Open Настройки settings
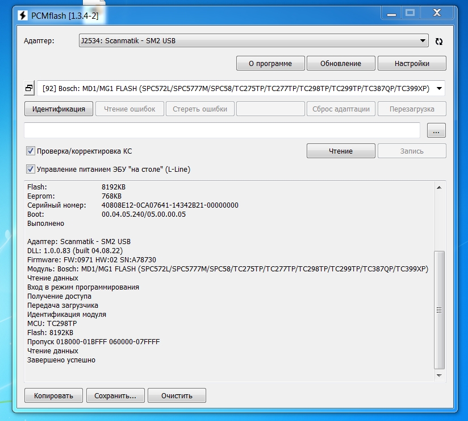468x421 pixels. click(x=411, y=63)
